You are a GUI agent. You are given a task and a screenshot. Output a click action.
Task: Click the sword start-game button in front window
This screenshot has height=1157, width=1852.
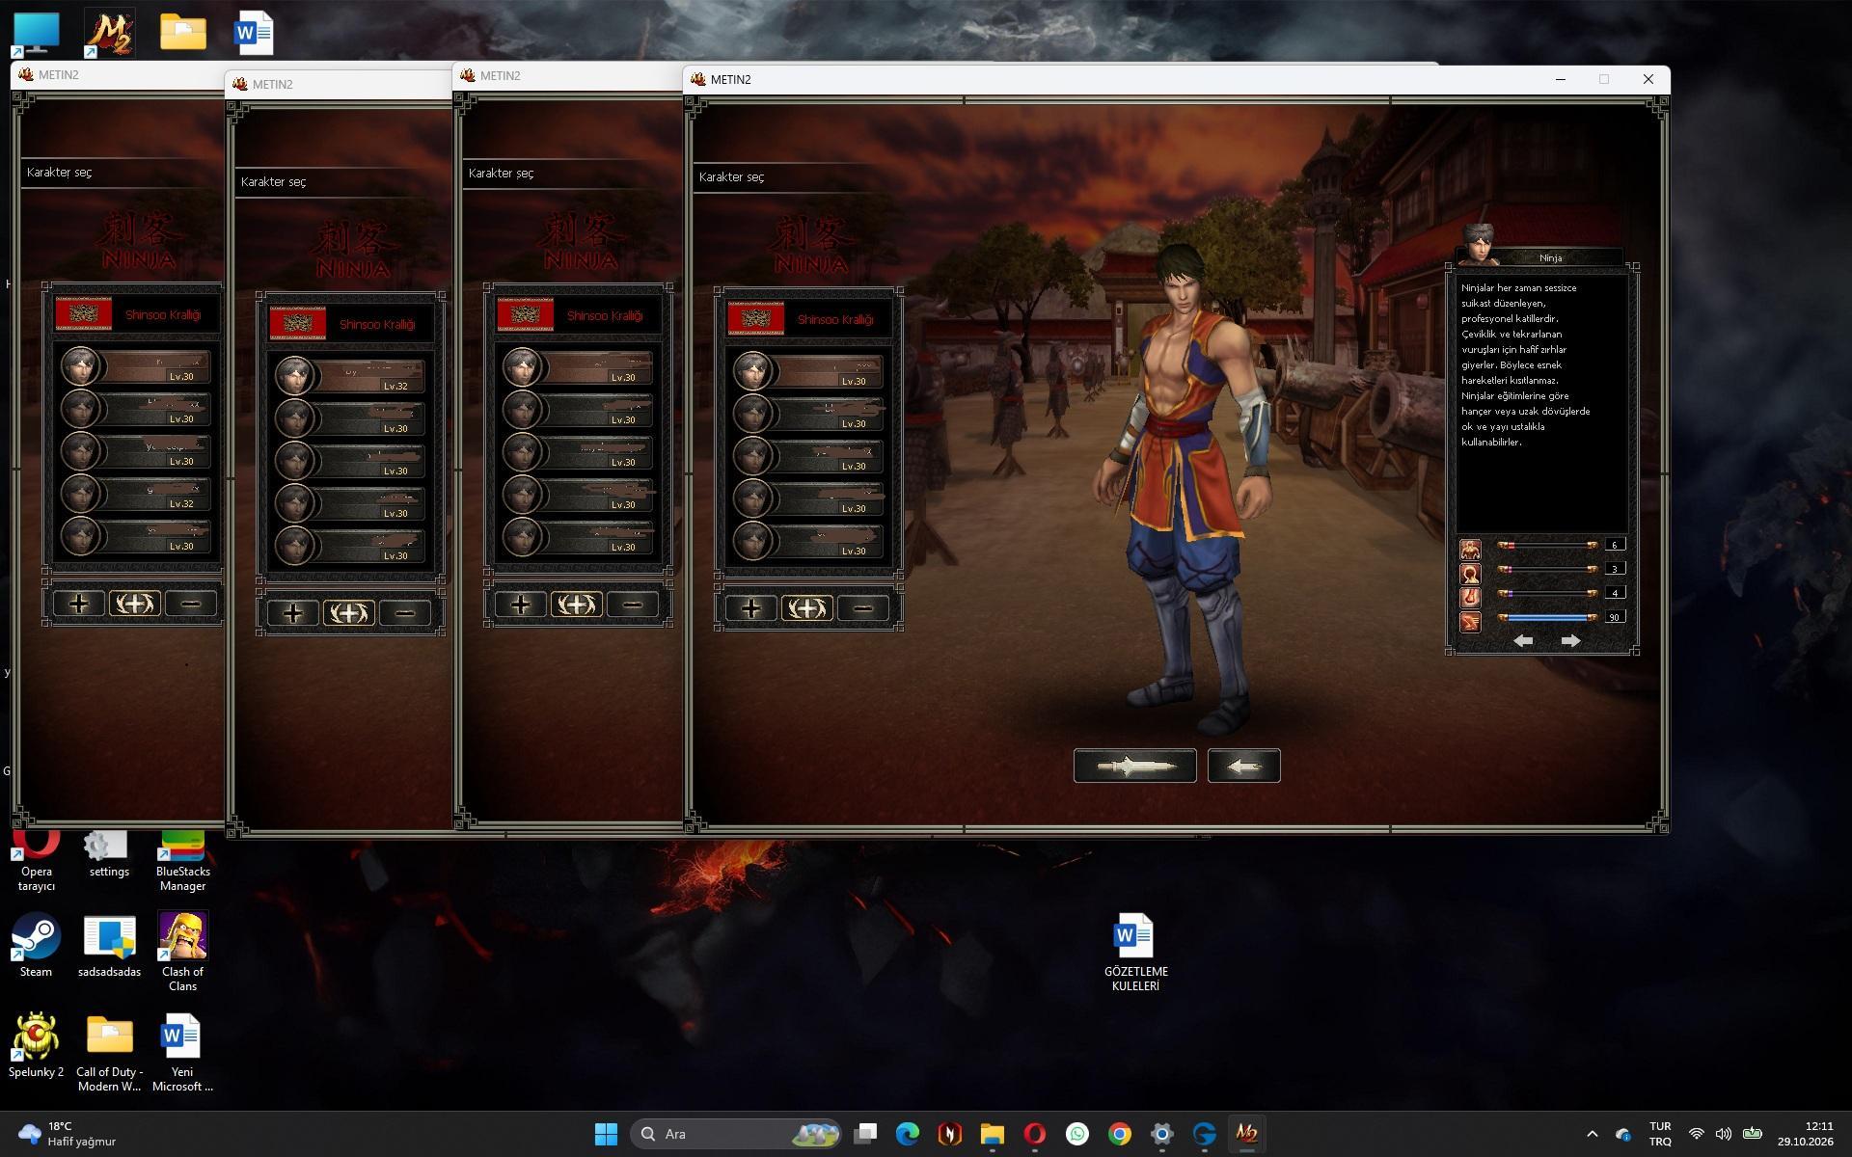coord(1134,766)
